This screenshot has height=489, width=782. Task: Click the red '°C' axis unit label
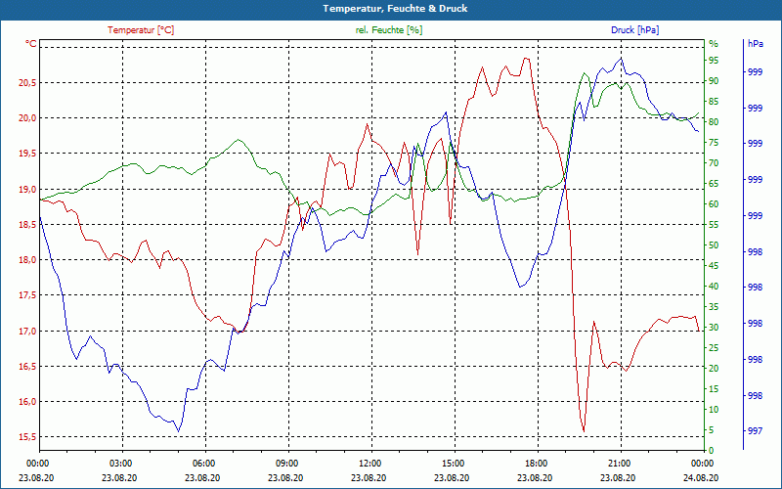pyautogui.click(x=30, y=44)
